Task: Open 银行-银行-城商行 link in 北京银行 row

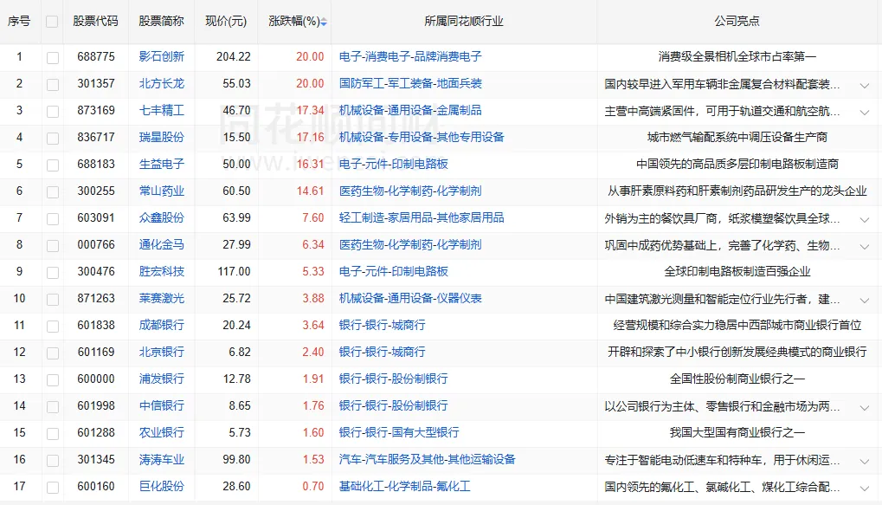Action: click(382, 353)
